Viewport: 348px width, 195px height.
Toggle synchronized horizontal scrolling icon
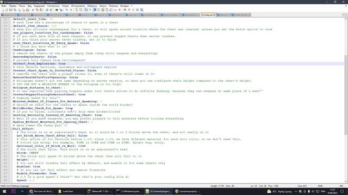pyautogui.click(x=80, y=10)
